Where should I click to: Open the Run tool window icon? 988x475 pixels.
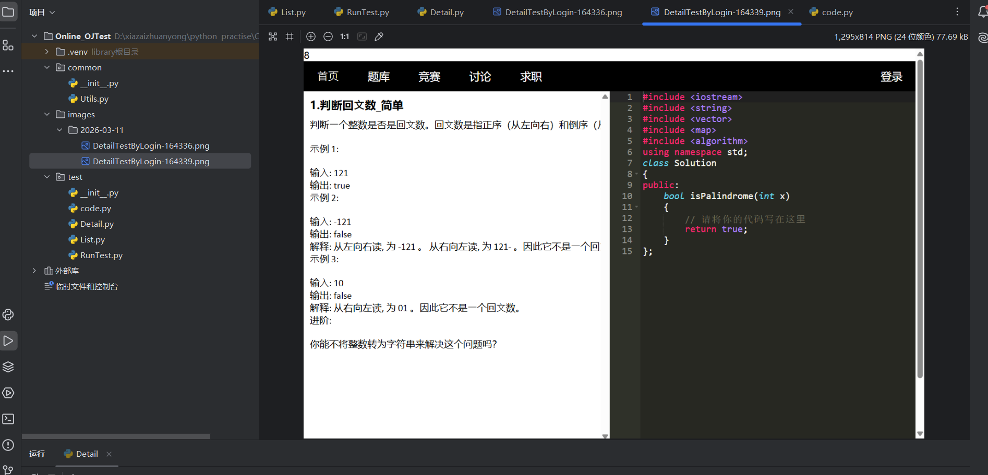click(8, 341)
